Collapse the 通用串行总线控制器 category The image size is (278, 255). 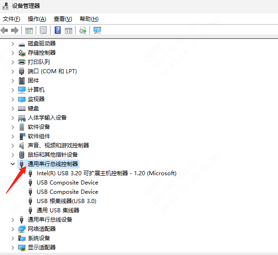tap(13, 164)
